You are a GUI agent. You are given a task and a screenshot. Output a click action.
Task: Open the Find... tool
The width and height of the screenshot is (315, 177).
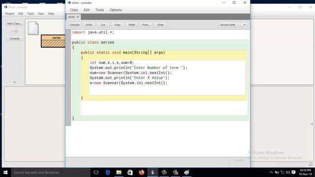pos(146,25)
